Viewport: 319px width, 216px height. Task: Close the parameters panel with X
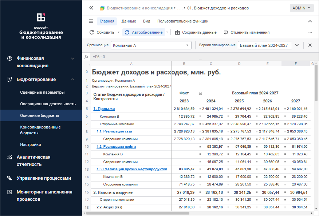(310, 45)
